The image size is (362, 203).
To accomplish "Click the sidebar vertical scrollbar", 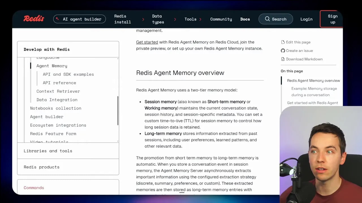I will tap(118, 111).
